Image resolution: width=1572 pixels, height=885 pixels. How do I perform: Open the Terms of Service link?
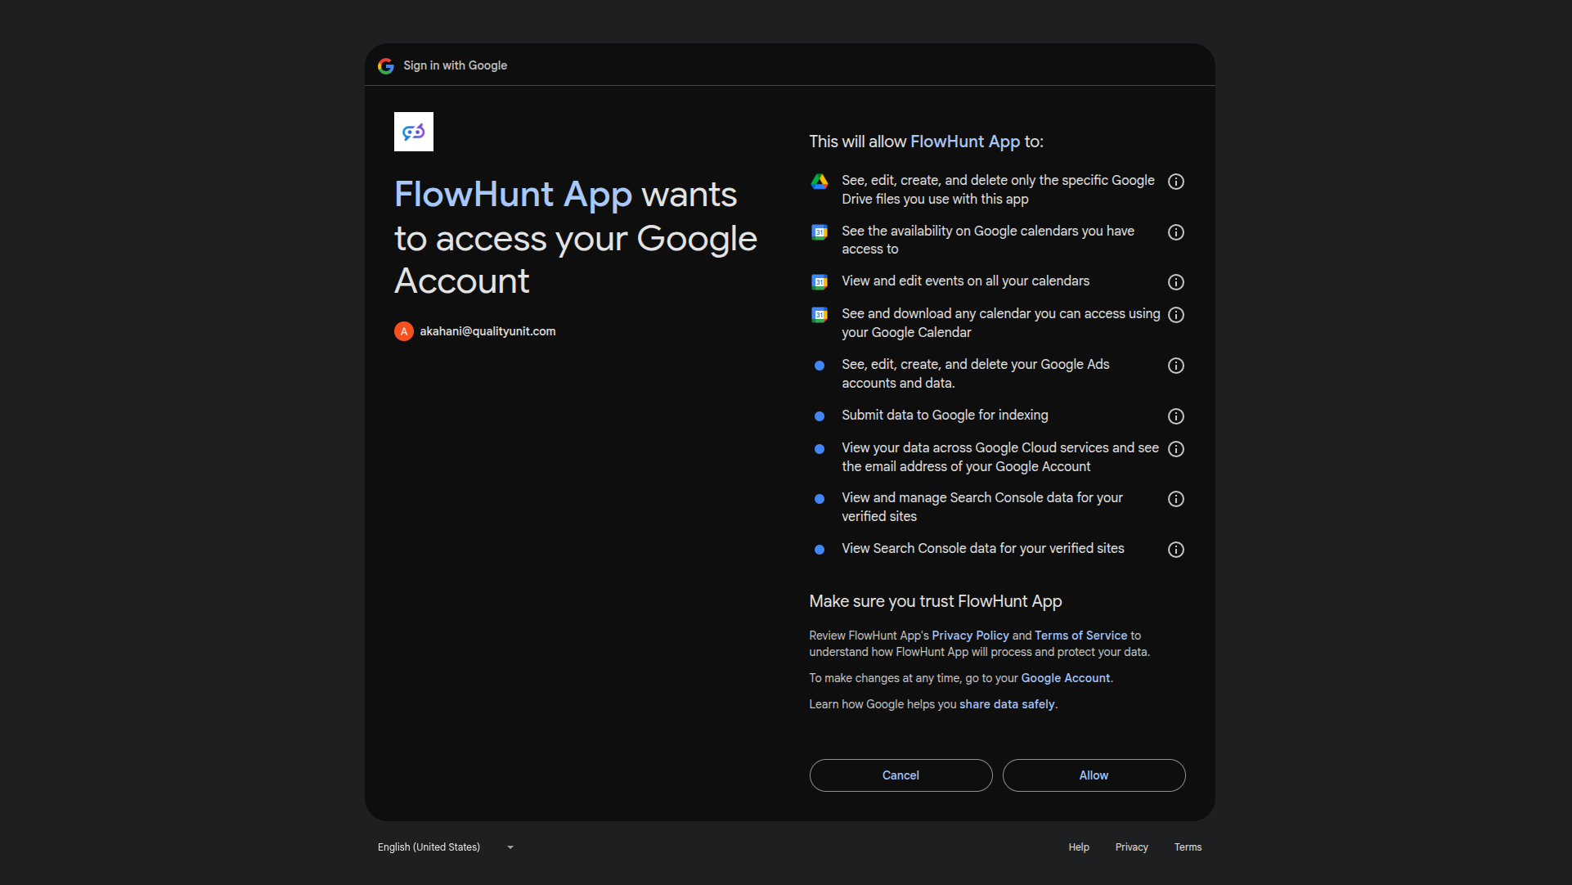1080,635
